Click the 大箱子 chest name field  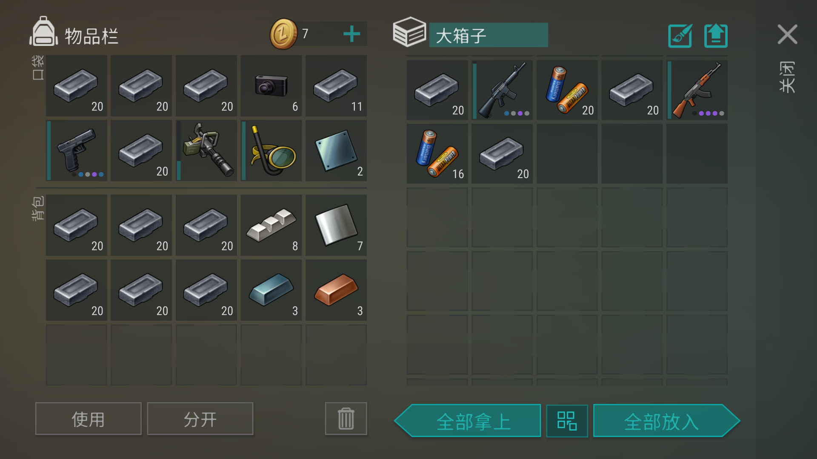coord(488,35)
